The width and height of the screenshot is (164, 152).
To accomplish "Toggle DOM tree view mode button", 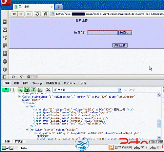I will tap(6, 90).
